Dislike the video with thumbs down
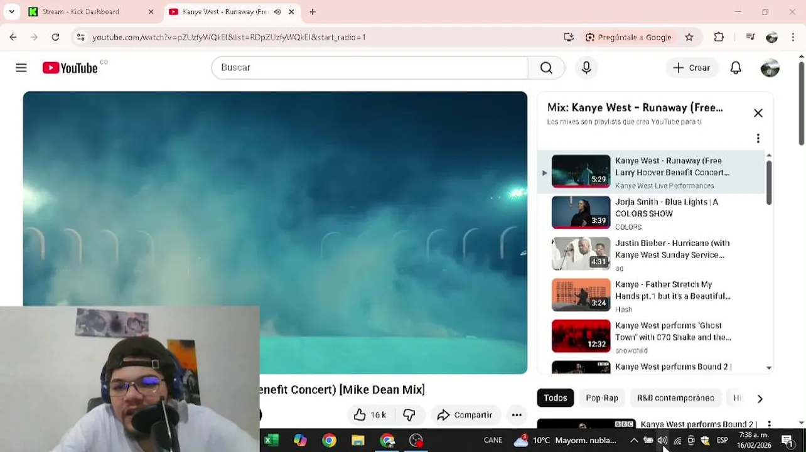806x452 pixels. tap(409, 415)
